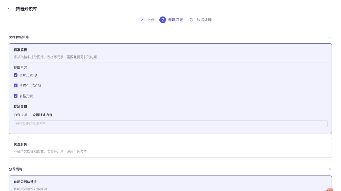Select the 快速解析 parsing option card
The width and height of the screenshot is (341, 191).
pos(170,148)
